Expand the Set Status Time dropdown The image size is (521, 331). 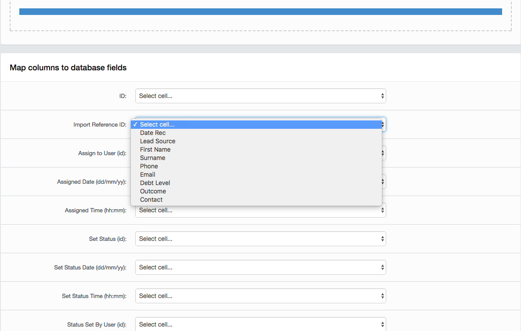pos(260,296)
